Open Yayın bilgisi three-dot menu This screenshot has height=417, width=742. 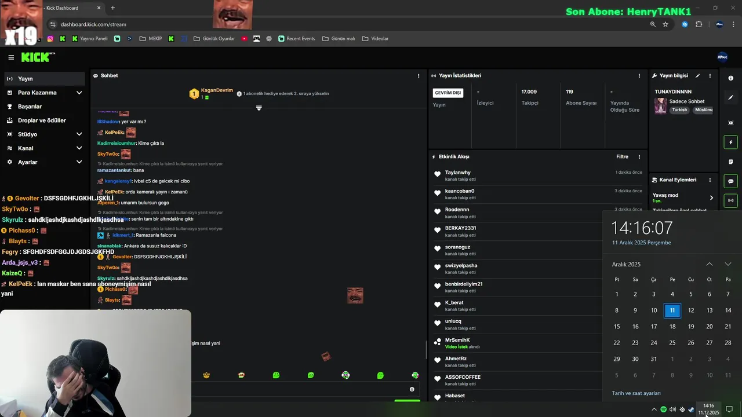point(710,76)
